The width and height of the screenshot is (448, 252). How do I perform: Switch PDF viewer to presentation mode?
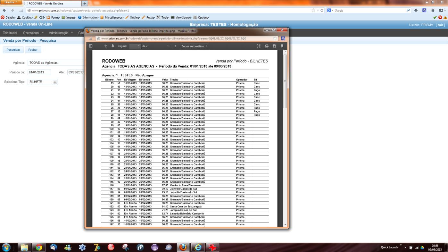click(x=259, y=46)
